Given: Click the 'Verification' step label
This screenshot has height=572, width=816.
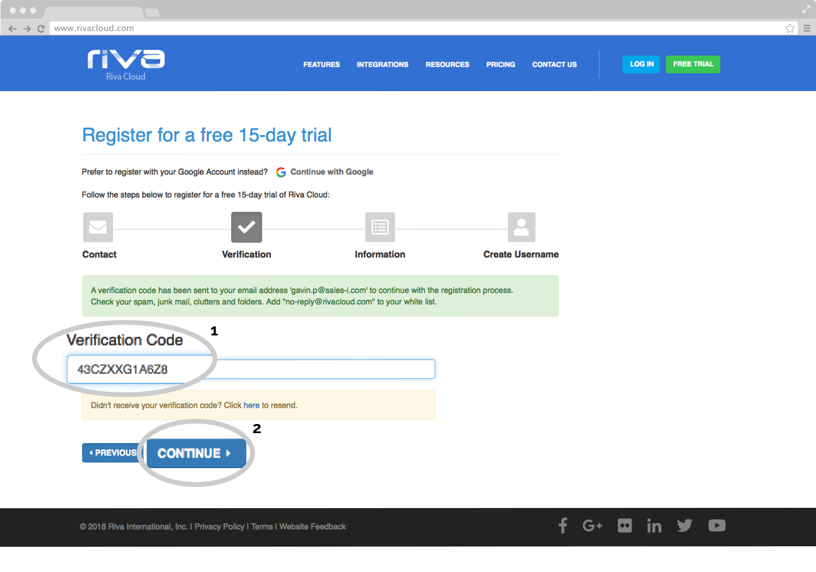Looking at the screenshot, I should click(x=247, y=255).
